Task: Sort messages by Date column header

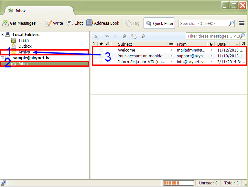Action: [x=226, y=44]
